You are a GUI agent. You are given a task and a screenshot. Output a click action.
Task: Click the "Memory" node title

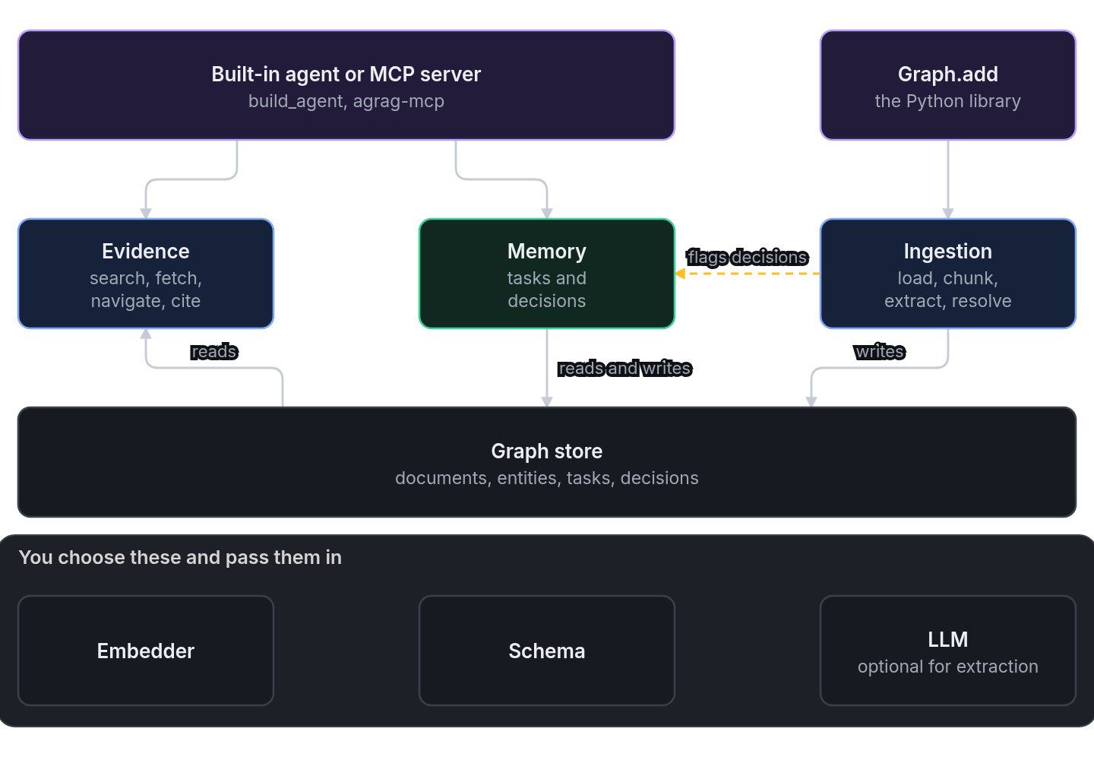[x=546, y=251]
